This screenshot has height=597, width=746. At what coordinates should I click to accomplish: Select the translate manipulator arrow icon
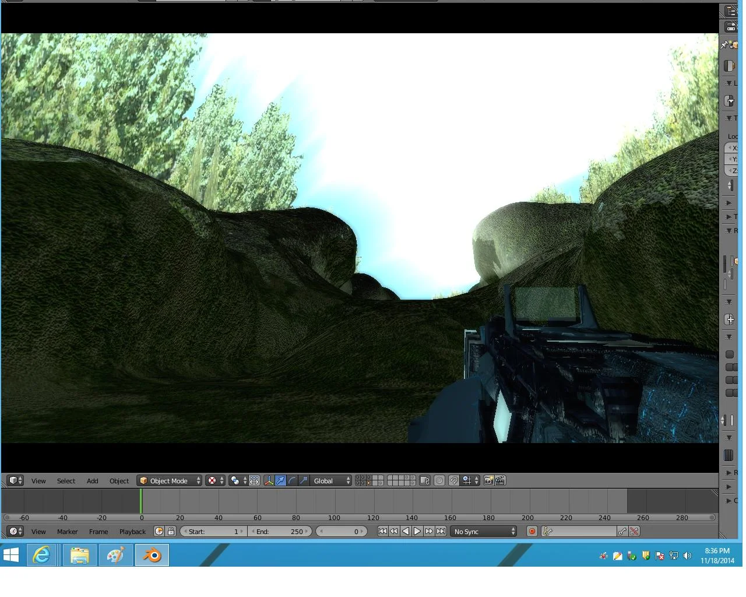coord(280,480)
